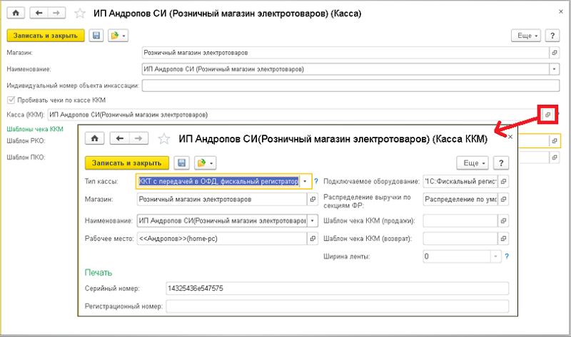Open Касса (ККМ) linked record icon

547,115
